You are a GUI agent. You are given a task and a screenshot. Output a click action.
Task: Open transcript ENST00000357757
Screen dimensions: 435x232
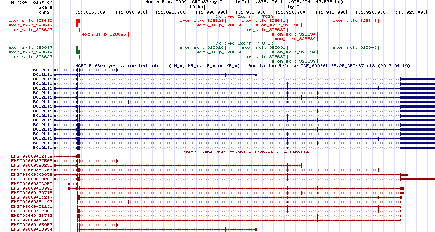coord(32,170)
